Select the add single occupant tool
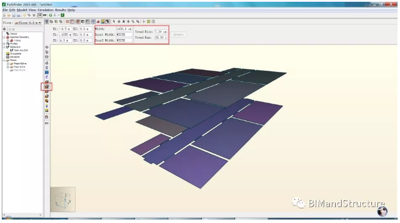400x223 pixels. click(47, 106)
